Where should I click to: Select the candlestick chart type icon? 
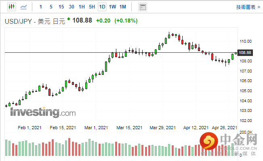[12, 7]
